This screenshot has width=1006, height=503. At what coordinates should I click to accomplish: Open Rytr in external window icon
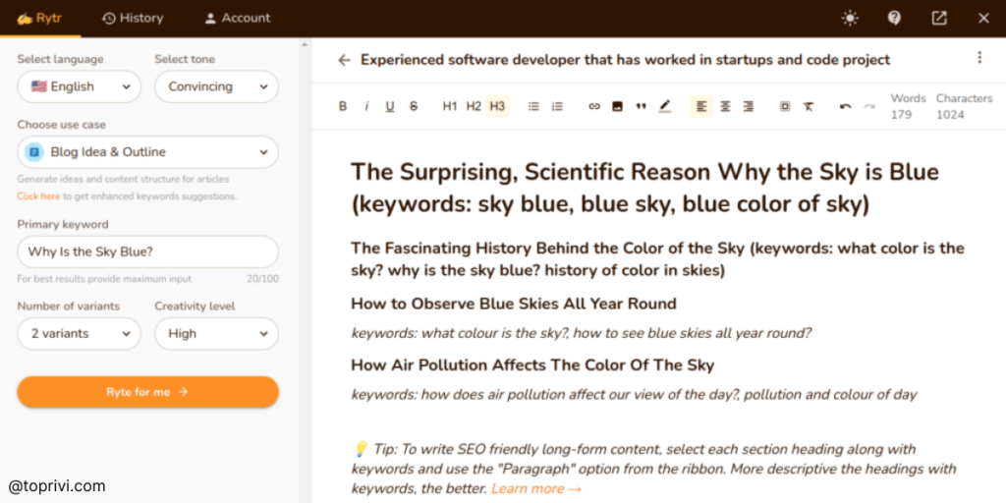[x=938, y=18]
